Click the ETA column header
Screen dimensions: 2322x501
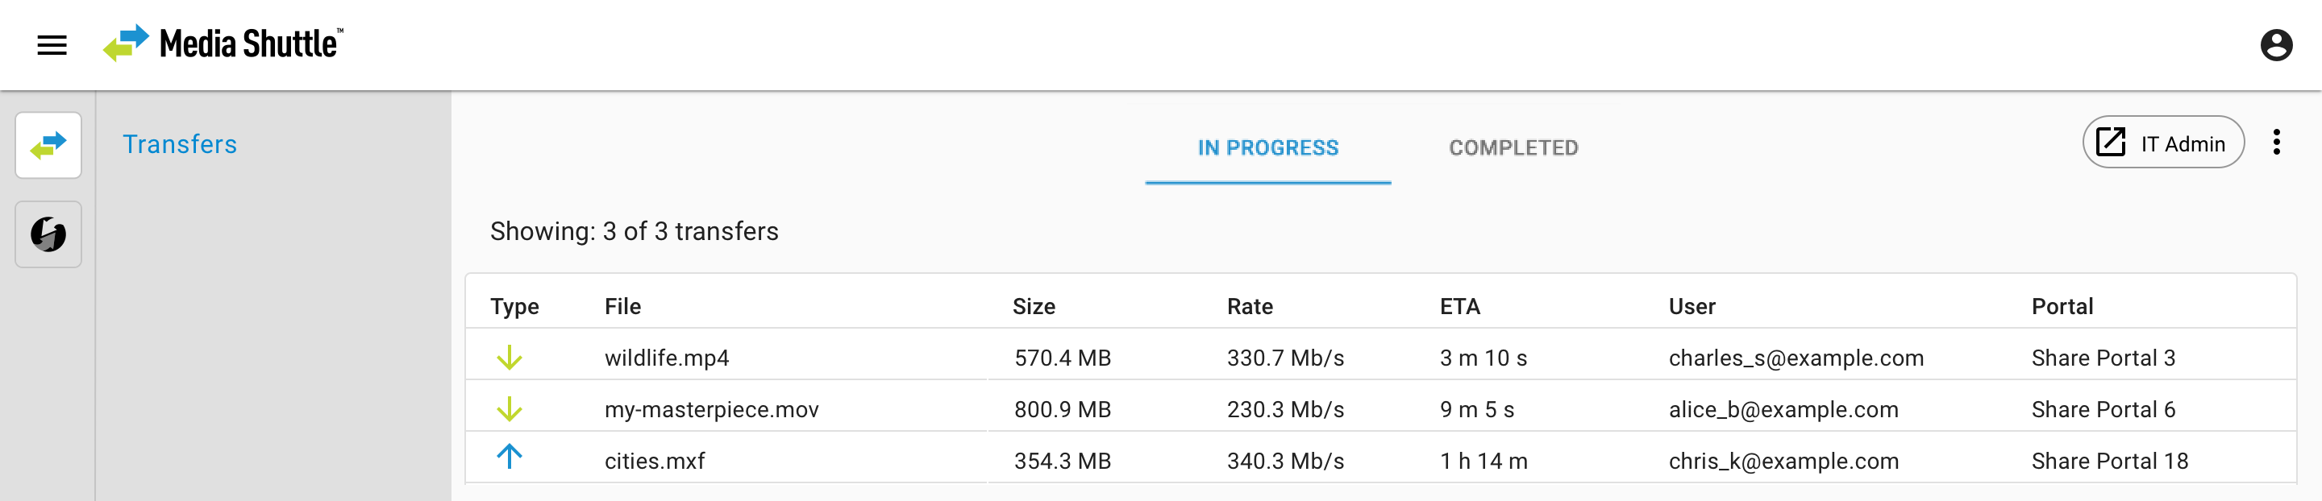click(1459, 306)
